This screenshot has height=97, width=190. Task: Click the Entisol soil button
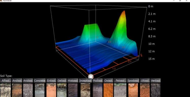(x=51, y=81)
